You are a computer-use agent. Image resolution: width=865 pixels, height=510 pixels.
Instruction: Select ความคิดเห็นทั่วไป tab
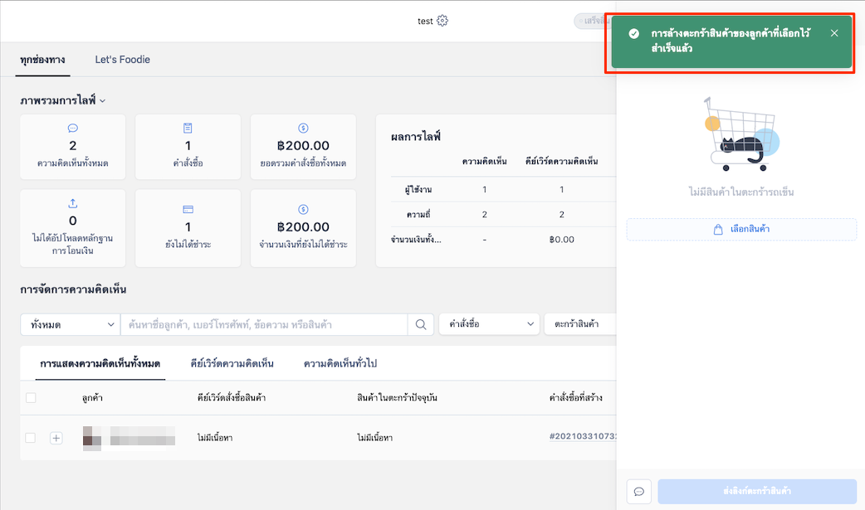click(x=340, y=364)
